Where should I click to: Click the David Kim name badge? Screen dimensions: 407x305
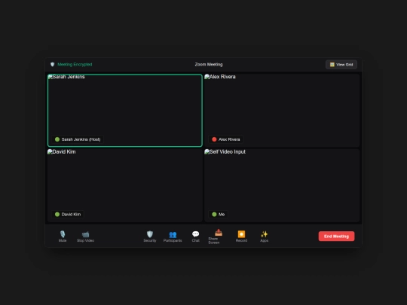[x=68, y=214]
